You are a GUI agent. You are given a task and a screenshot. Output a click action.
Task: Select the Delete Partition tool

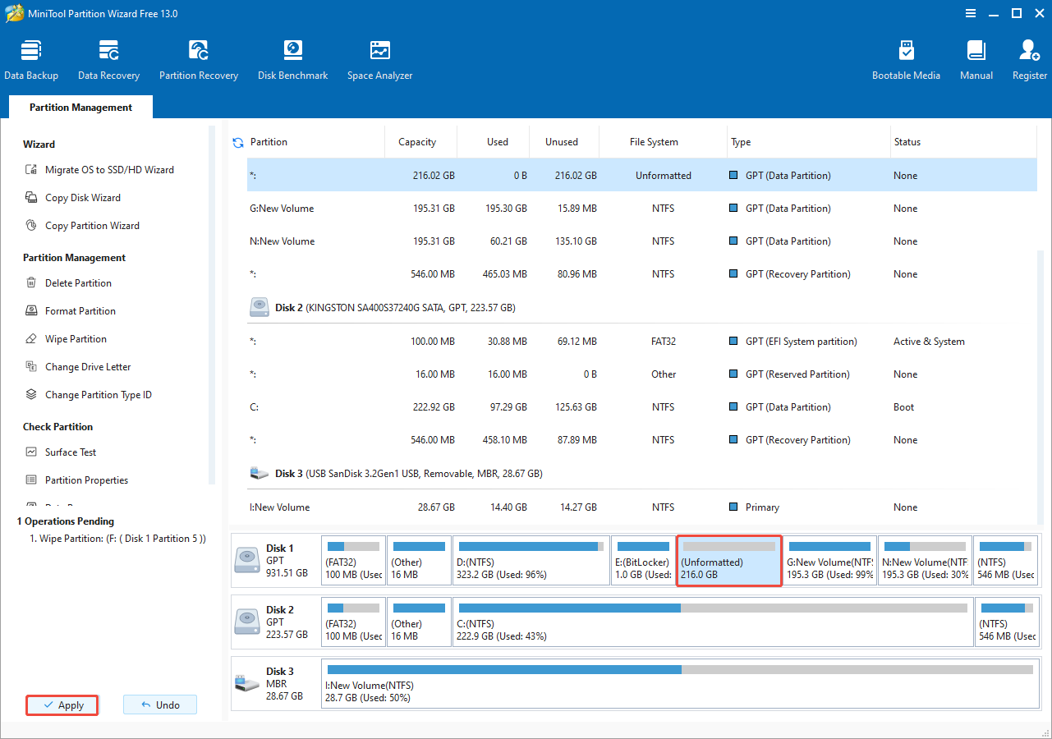(x=79, y=282)
